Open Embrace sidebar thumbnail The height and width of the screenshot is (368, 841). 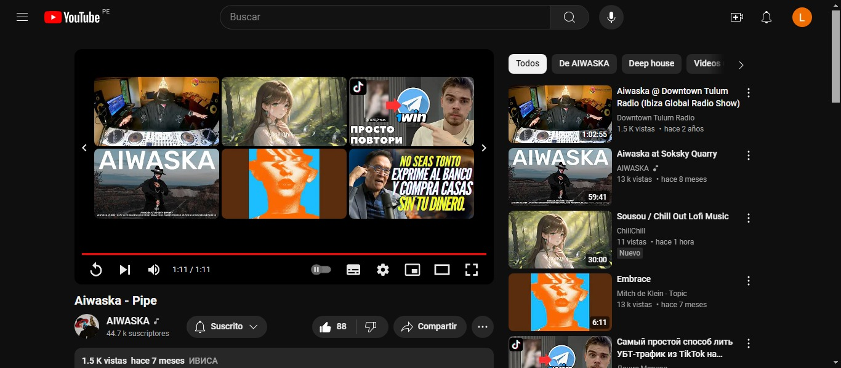point(560,302)
